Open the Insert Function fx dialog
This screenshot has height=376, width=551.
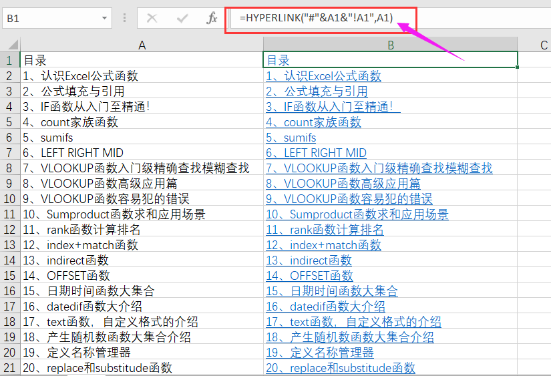pyautogui.click(x=212, y=18)
